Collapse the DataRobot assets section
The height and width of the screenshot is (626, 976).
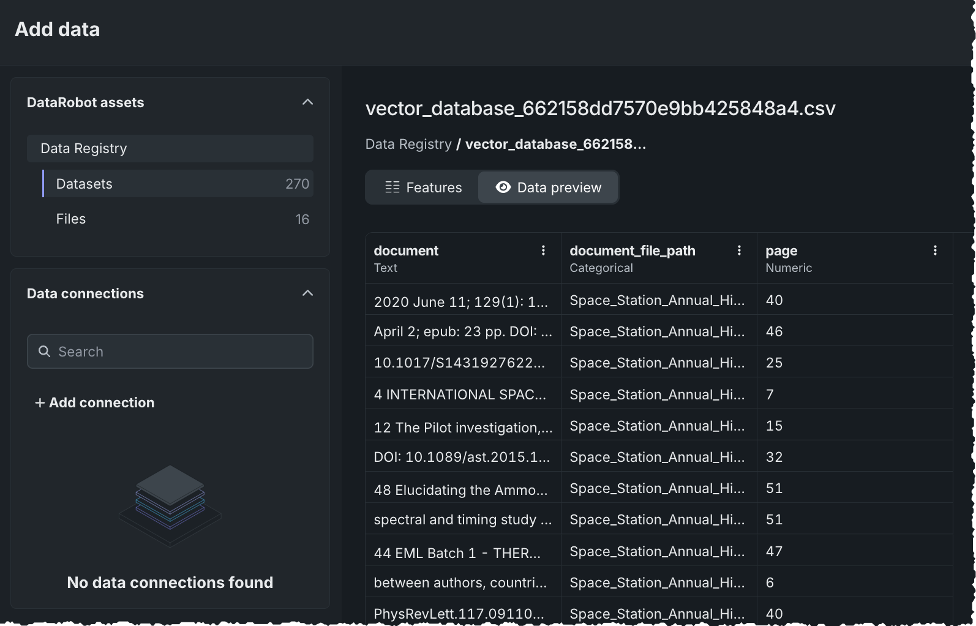coord(307,102)
